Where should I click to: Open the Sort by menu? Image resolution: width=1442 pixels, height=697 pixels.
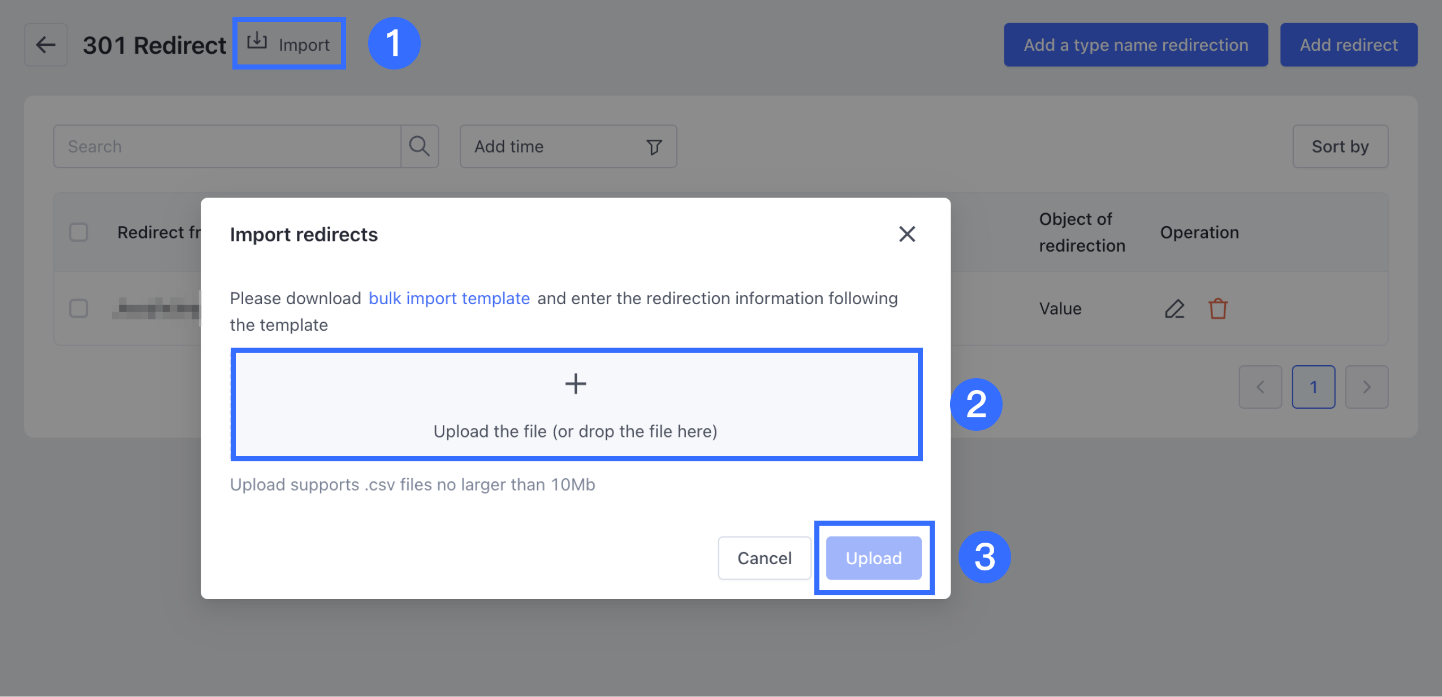pos(1340,146)
